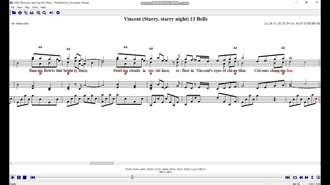Click the red whole note above 'hue'

pyautogui.click(x=291, y=58)
